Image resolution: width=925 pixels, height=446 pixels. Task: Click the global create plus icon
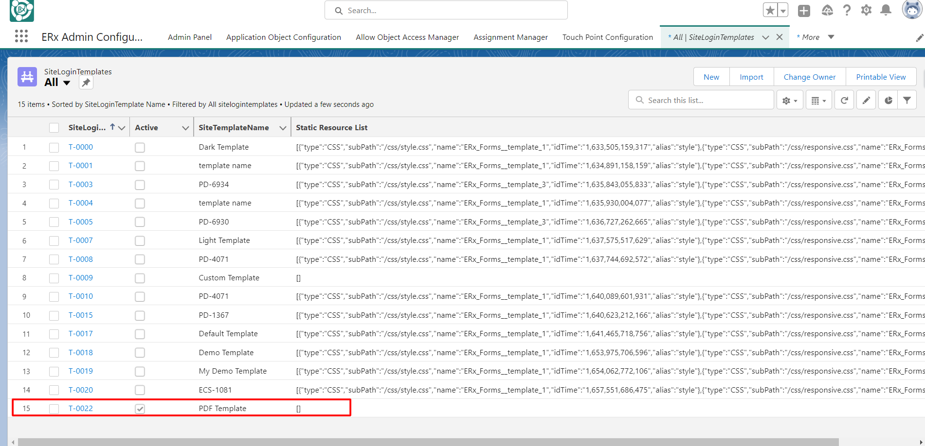click(804, 11)
